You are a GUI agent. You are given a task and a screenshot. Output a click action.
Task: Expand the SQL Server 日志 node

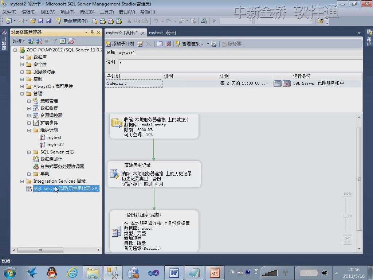[x=29, y=152]
